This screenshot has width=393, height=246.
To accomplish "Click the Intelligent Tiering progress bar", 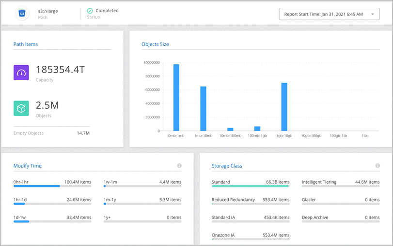I will pos(341,186).
